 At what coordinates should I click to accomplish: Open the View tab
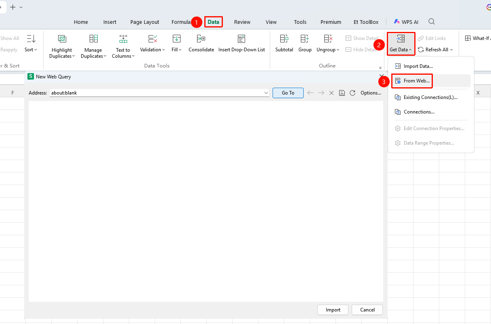(271, 22)
